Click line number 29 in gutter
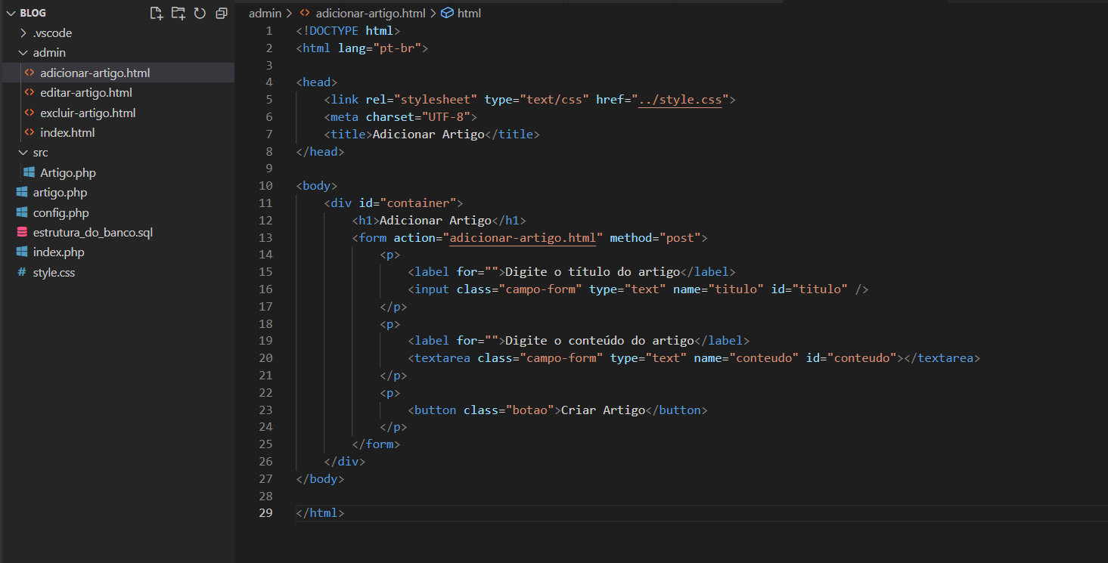Screen dimensions: 1108x563 (x=265, y=514)
